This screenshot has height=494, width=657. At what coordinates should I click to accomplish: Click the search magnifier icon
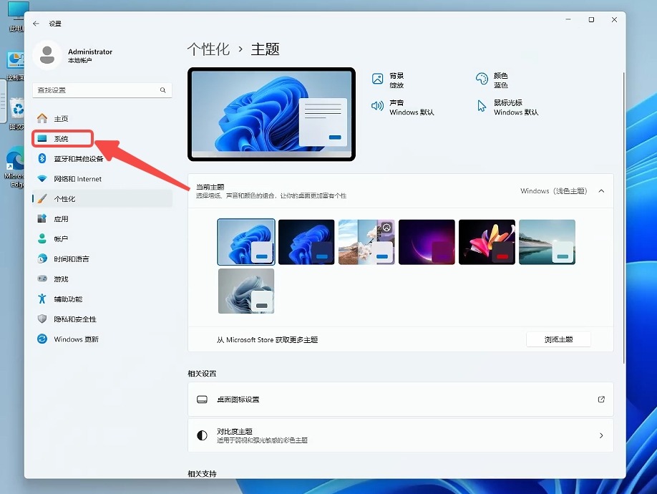point(163,90)
